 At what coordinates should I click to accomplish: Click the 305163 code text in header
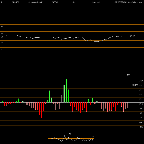96,2
